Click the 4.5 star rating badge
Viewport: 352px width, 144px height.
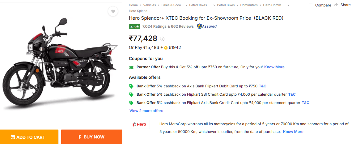click(x=134, y=27)
